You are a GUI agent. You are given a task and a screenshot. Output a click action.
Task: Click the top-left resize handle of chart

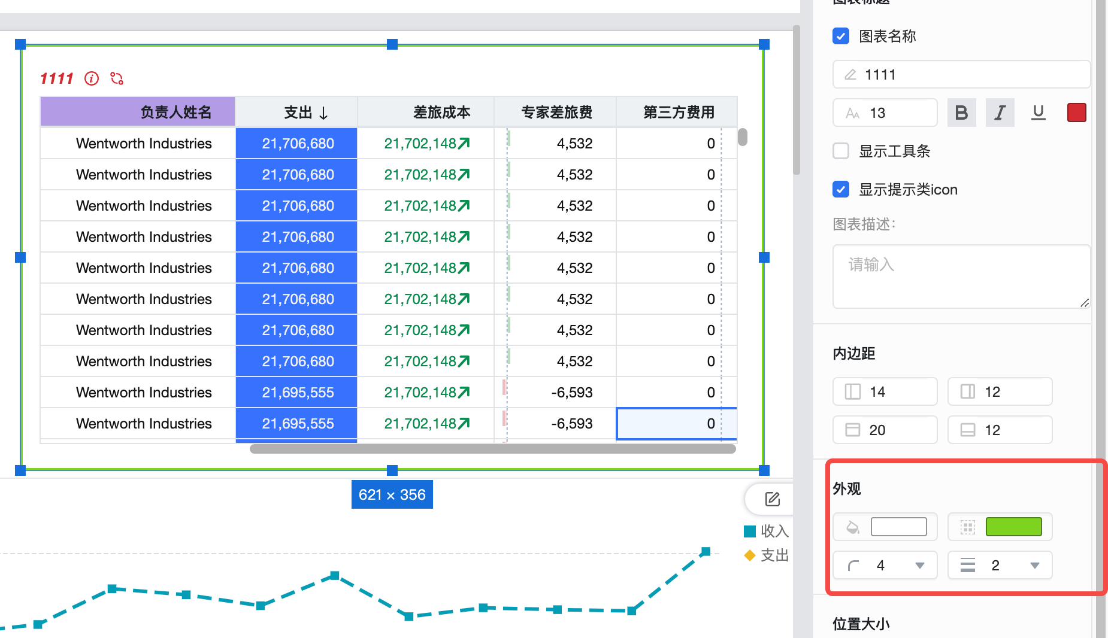click(x=20, y=44)
